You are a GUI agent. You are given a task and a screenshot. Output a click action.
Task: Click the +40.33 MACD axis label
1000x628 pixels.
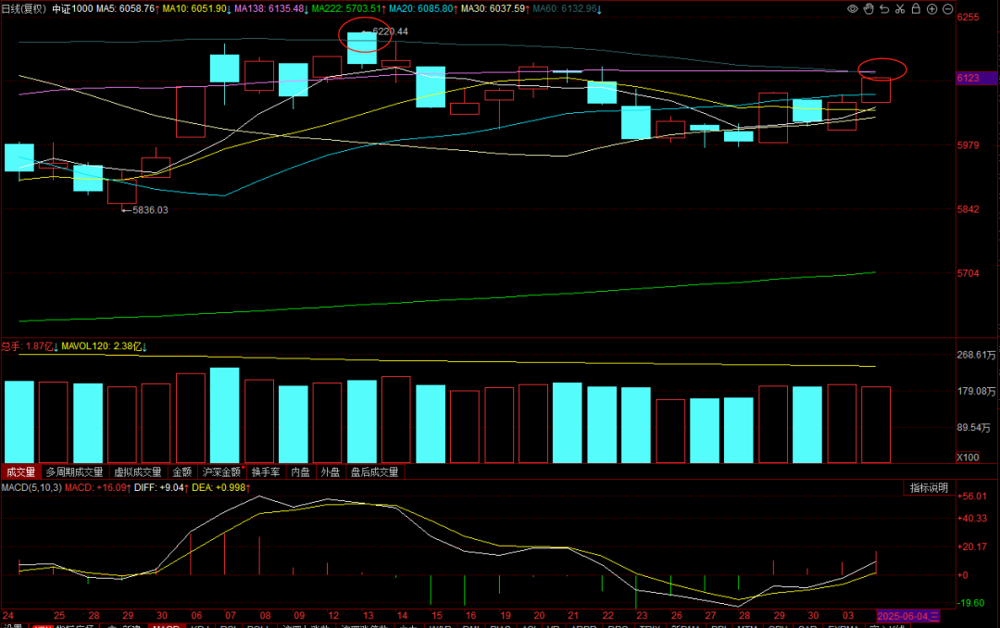click(972, 518)
